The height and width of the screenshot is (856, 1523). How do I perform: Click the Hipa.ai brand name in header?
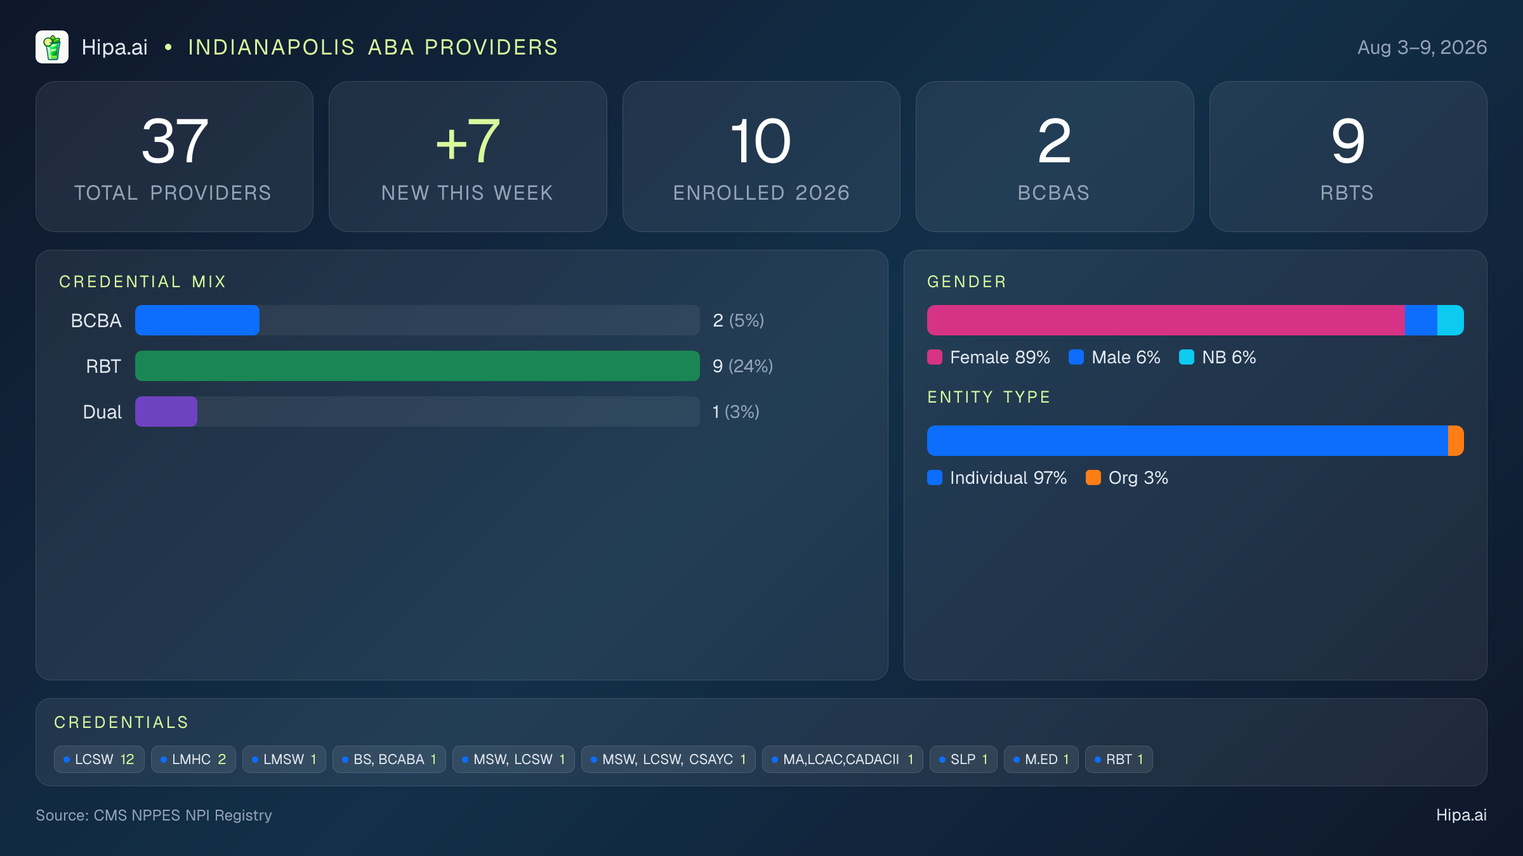(114, 47)
